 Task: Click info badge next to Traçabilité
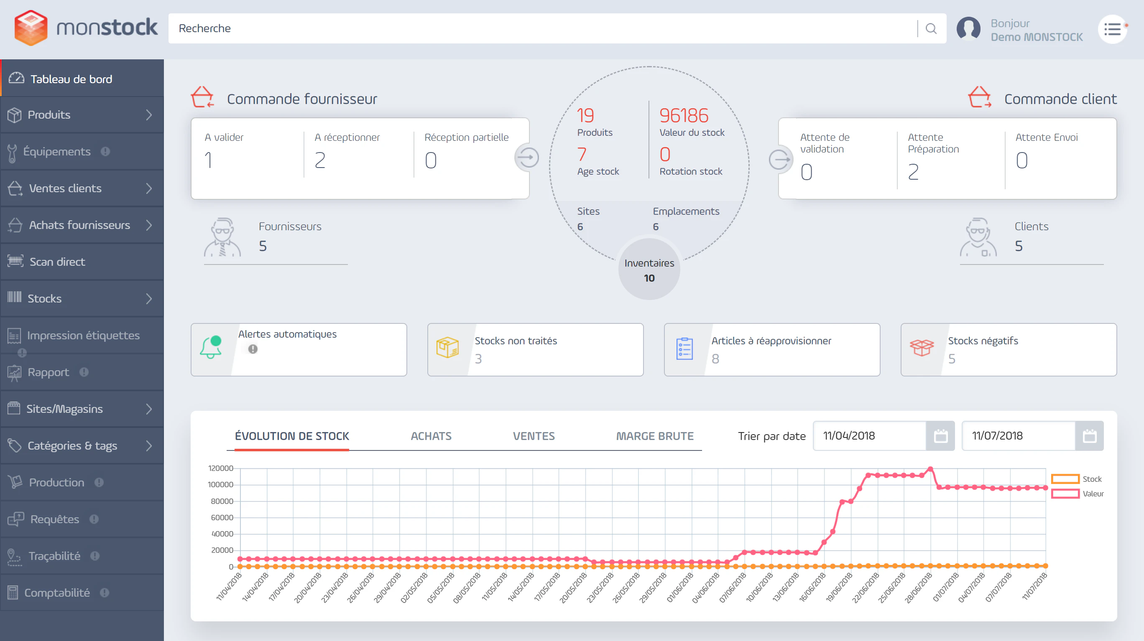click(x=95, y=556)
